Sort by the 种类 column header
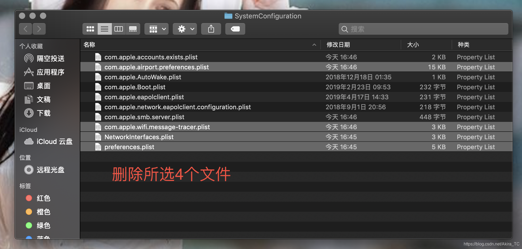The height and width of the screenshot is (249, 522). coord(482,45)
